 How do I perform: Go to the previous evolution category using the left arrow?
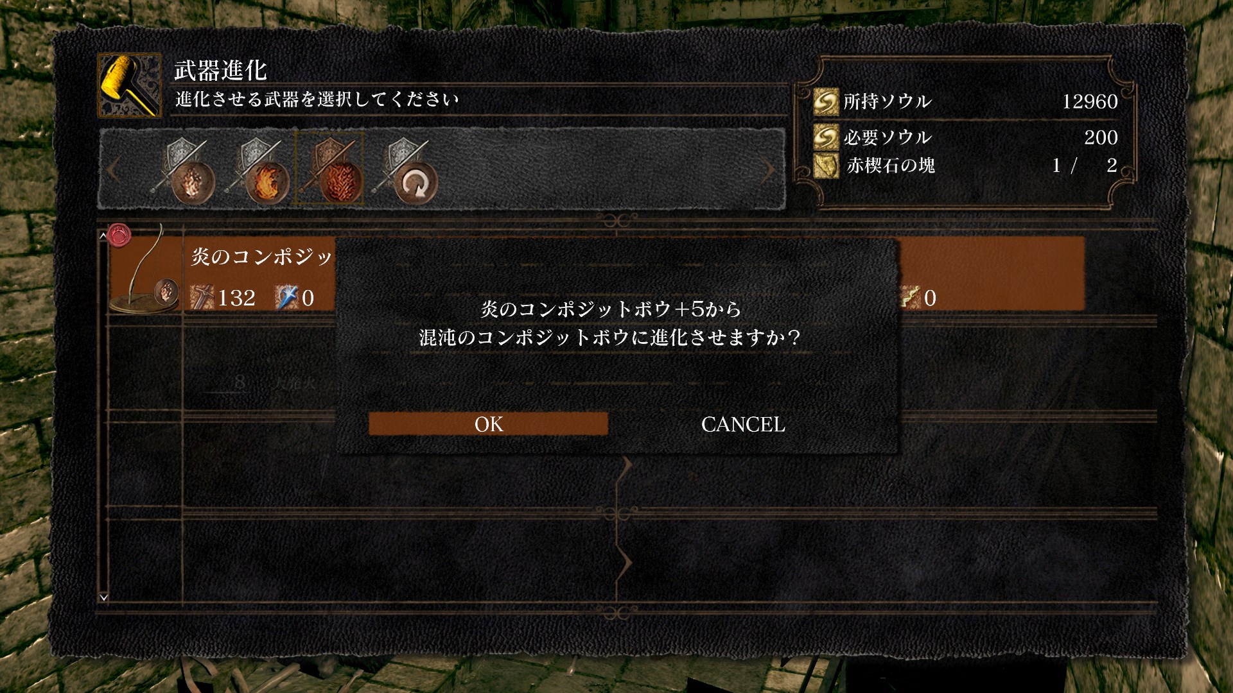(113, 170)
